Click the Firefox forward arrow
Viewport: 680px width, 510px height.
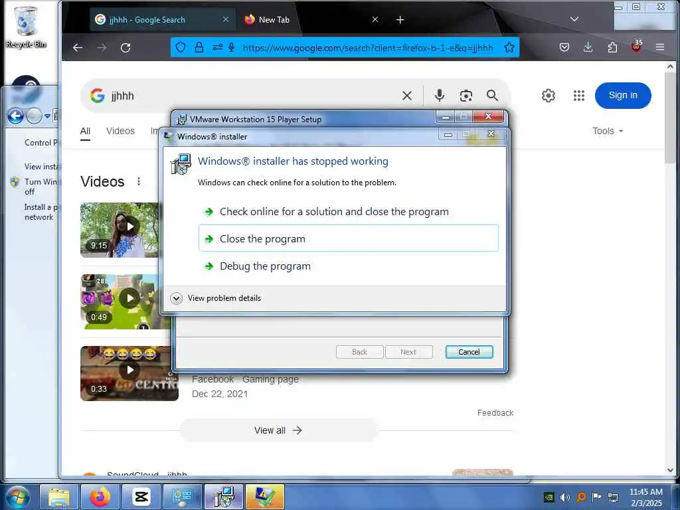point(102,47)
